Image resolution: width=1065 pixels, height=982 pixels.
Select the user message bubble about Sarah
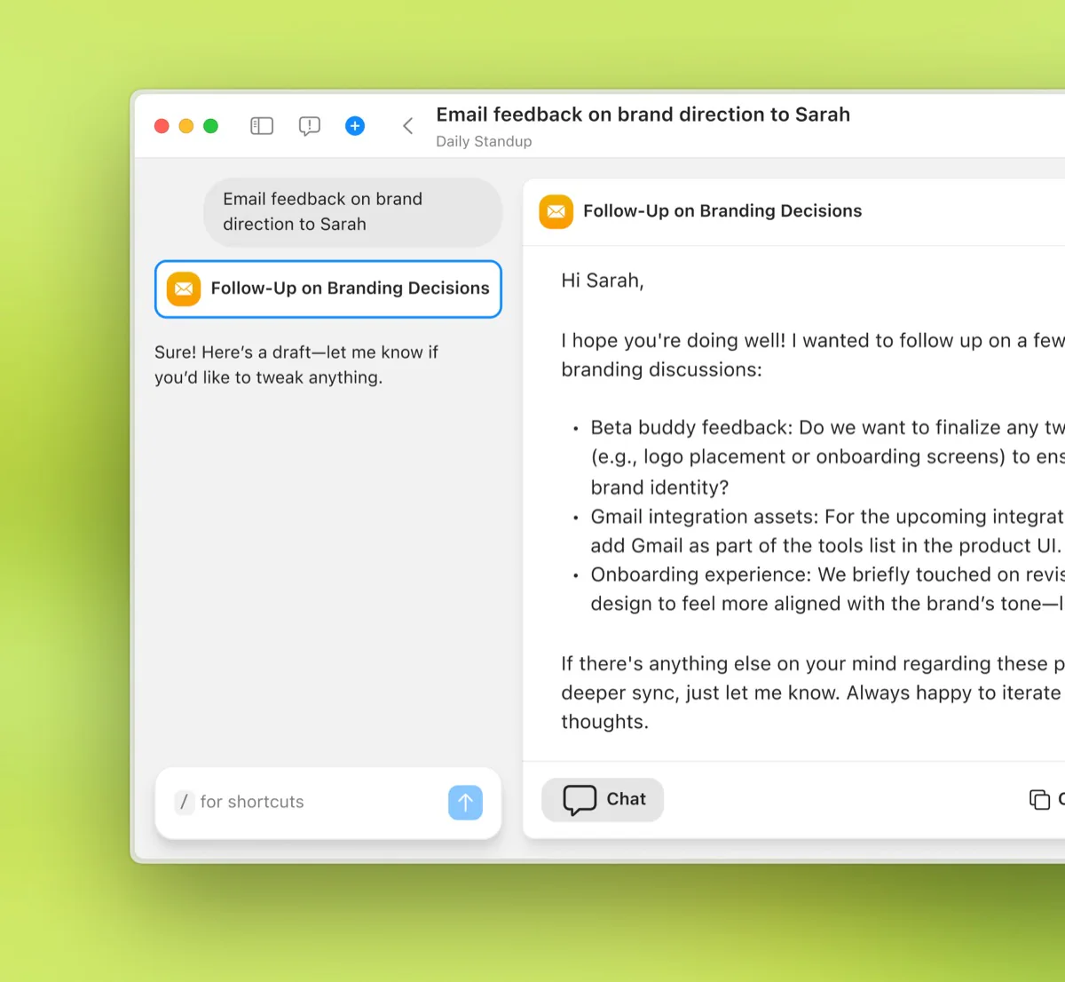352,212
